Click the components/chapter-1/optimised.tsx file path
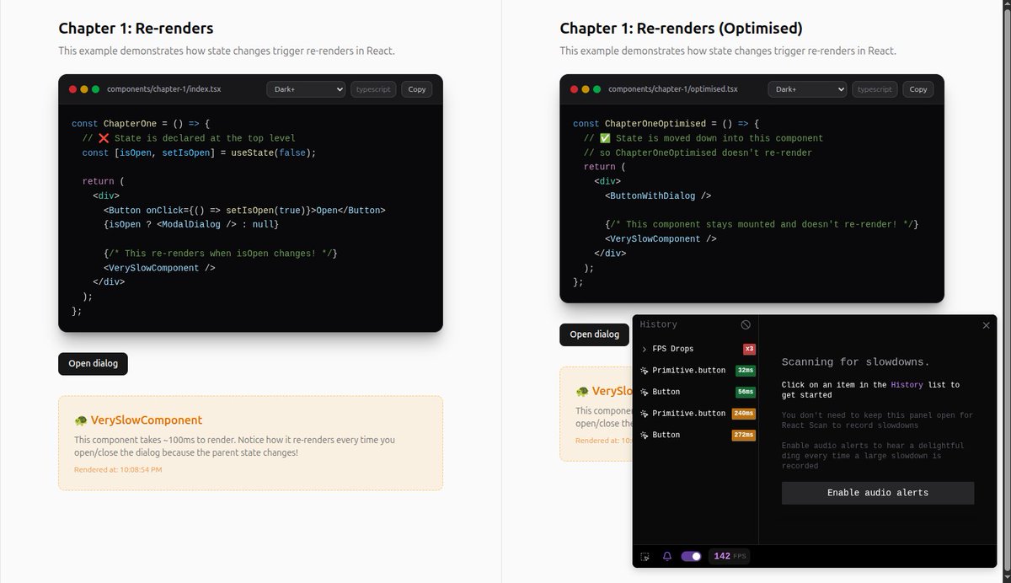 (x=673, y=89)
